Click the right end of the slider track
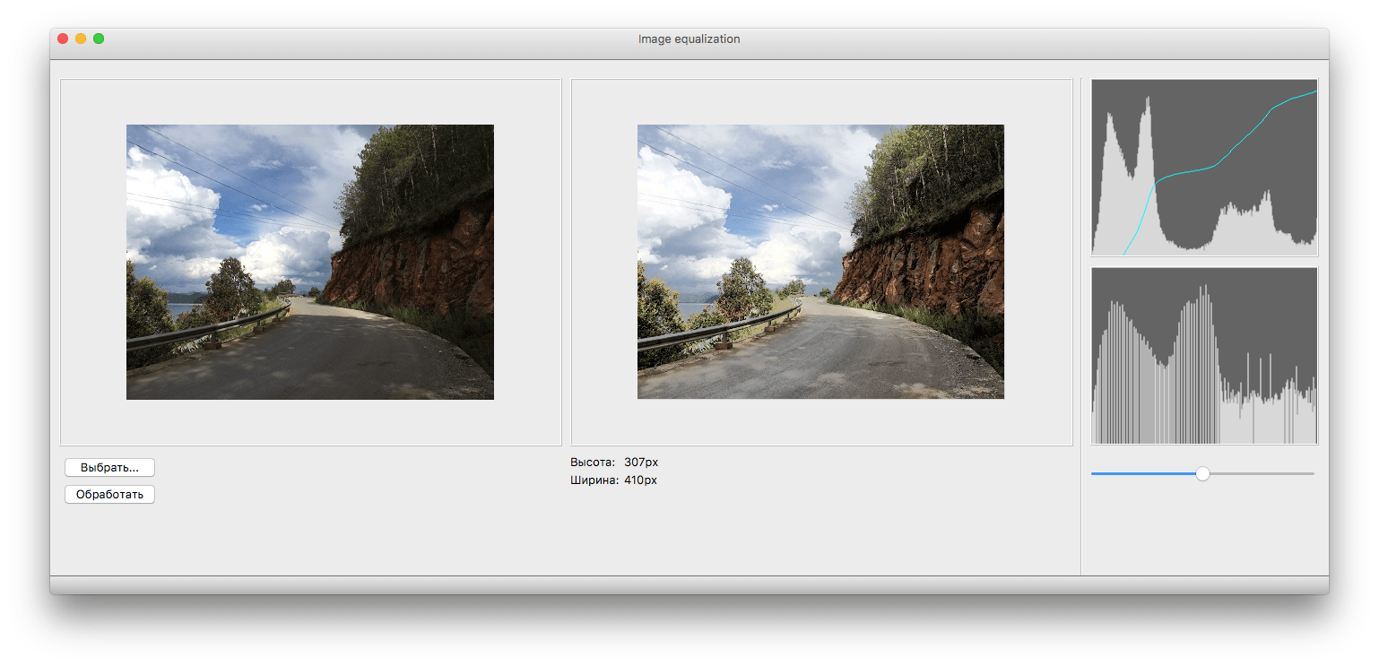This screenshot has height=666, width=1379. 1312,473
